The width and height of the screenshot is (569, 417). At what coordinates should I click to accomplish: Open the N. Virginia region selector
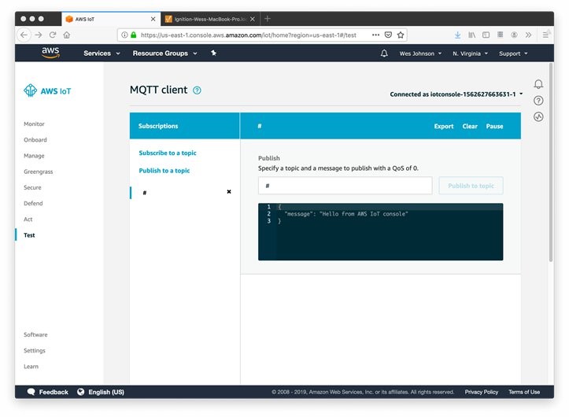coord(470,54)
